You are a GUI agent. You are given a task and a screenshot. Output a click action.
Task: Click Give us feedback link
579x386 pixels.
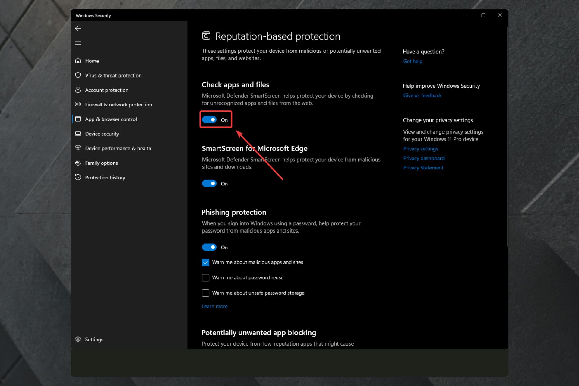(x=422, y=96)
